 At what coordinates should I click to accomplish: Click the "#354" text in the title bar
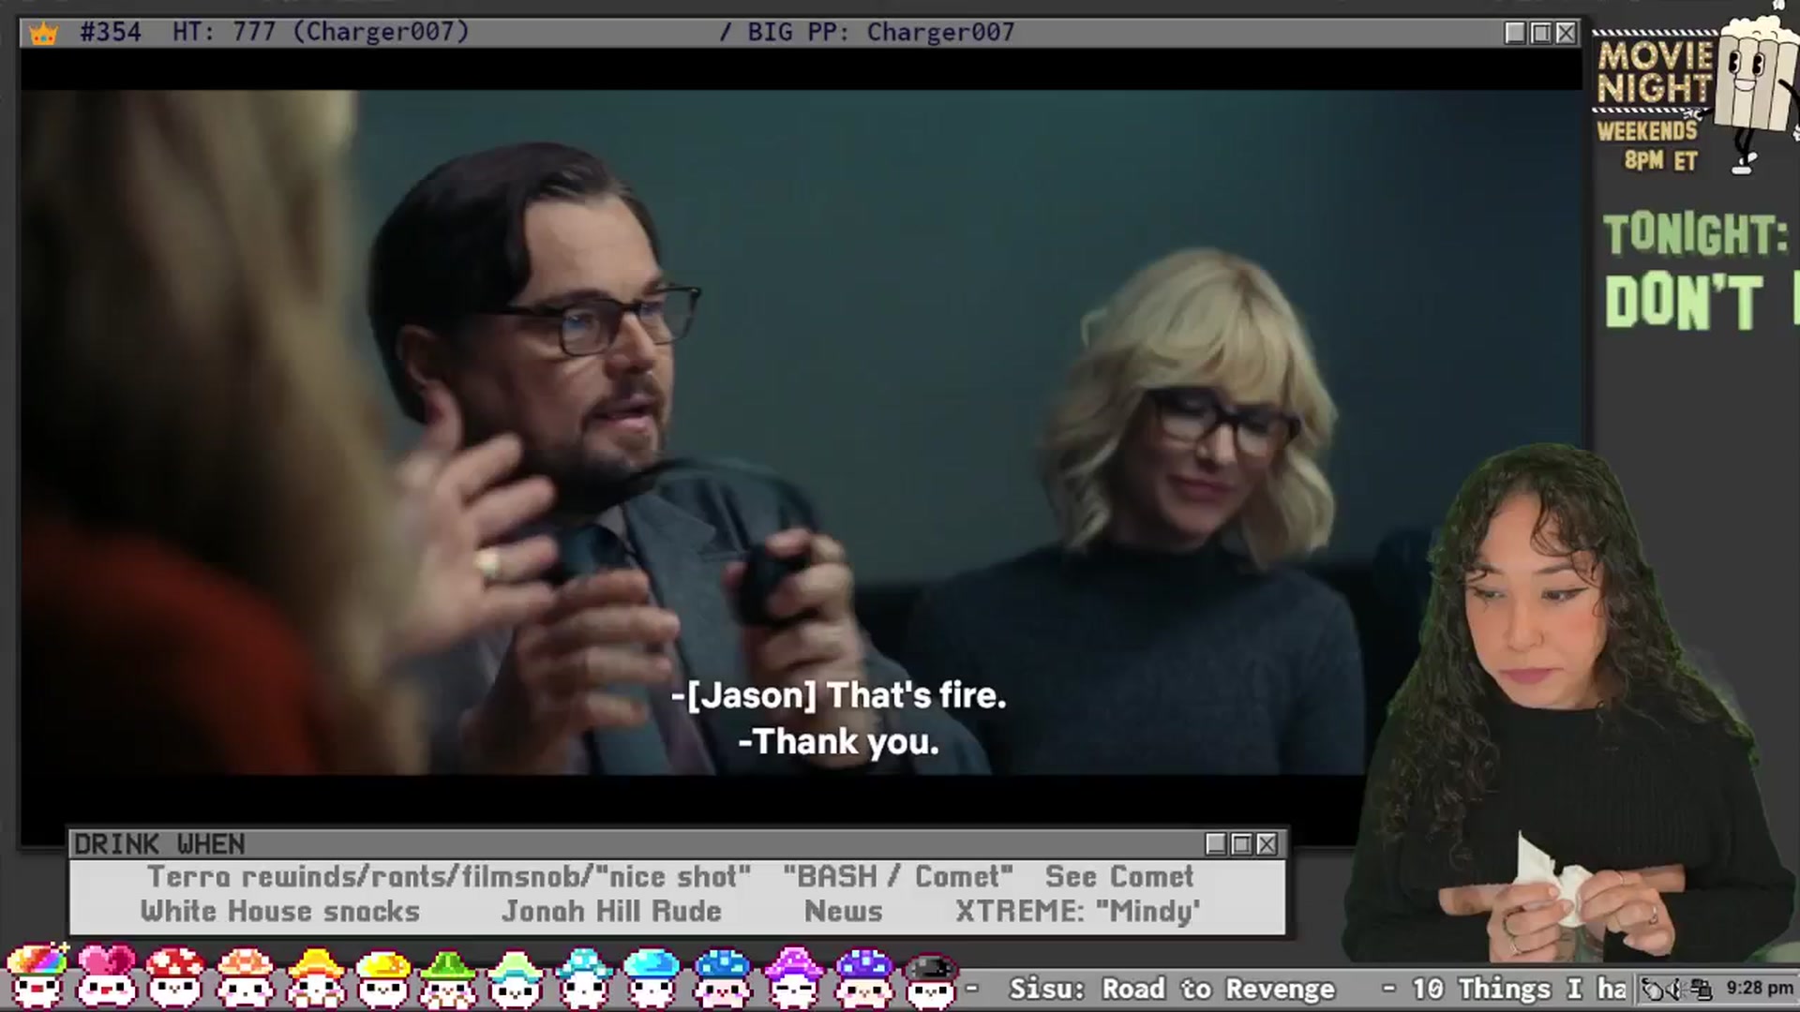pos(111,33)
